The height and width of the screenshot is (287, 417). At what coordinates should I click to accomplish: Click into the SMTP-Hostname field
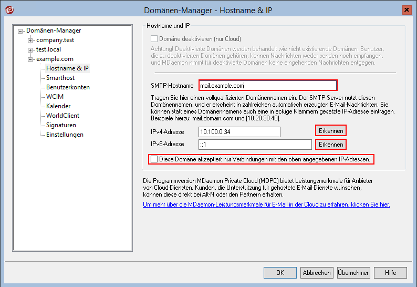pos(267,86)
